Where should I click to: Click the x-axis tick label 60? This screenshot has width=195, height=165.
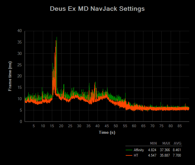(134, 126)
